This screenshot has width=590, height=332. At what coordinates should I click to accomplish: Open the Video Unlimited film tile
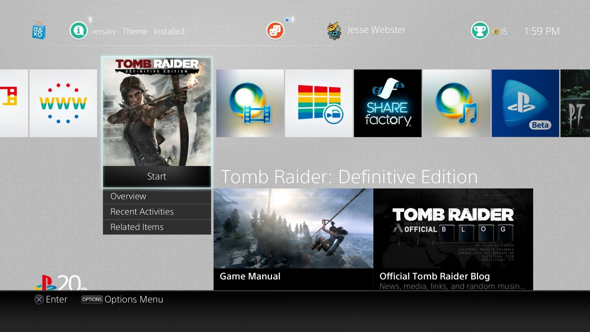(x=250, y=103)
